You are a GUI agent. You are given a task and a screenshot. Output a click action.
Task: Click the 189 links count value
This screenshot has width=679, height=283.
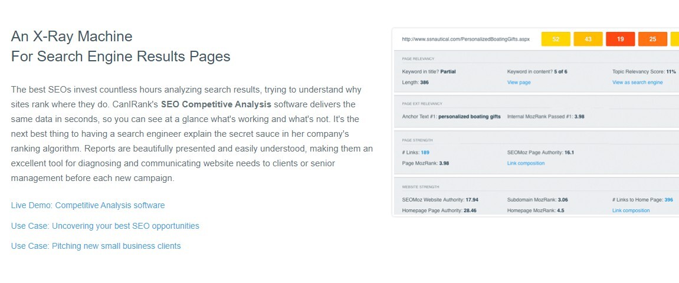(425, 152)
